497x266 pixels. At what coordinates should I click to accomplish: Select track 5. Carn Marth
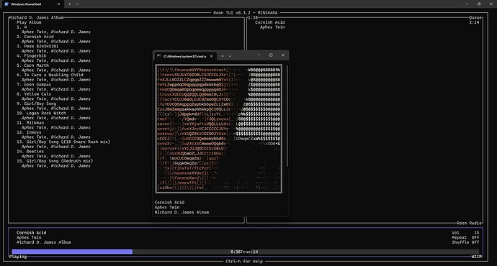[32, 65]
